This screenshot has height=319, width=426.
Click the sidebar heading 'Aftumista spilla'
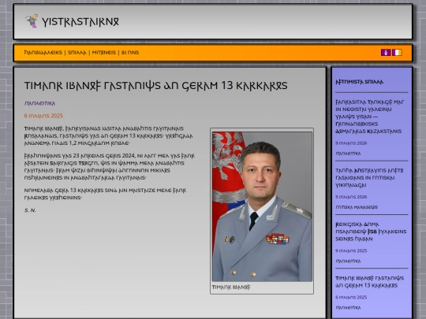[x=360, y=82]
